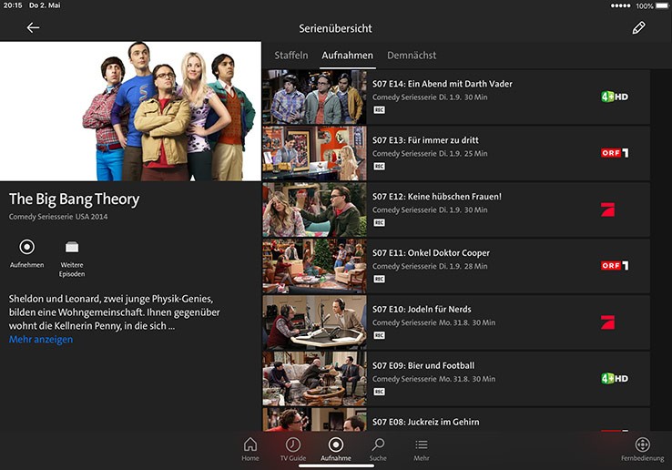
Task: Select the Aufnahmen tab
Action: pos(347,56)
